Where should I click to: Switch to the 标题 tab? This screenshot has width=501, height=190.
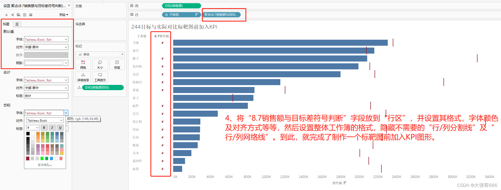[x=6, y=24]
